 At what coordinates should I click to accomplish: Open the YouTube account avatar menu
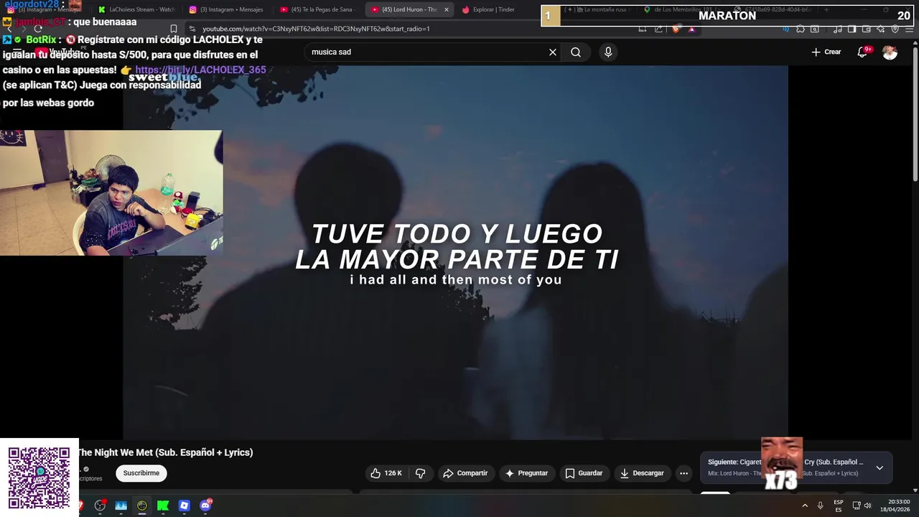[x=890, y=52]
